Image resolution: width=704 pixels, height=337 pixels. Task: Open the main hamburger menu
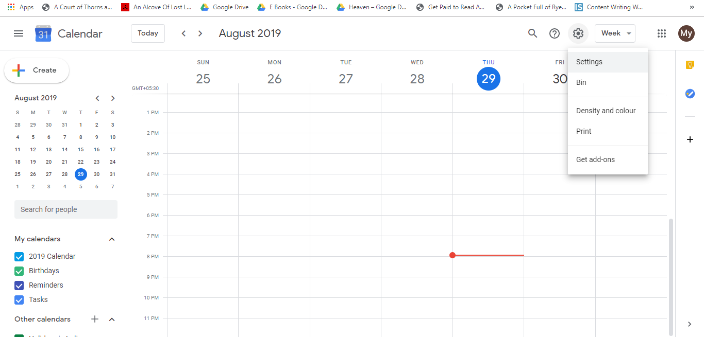[x=19, y=33]
